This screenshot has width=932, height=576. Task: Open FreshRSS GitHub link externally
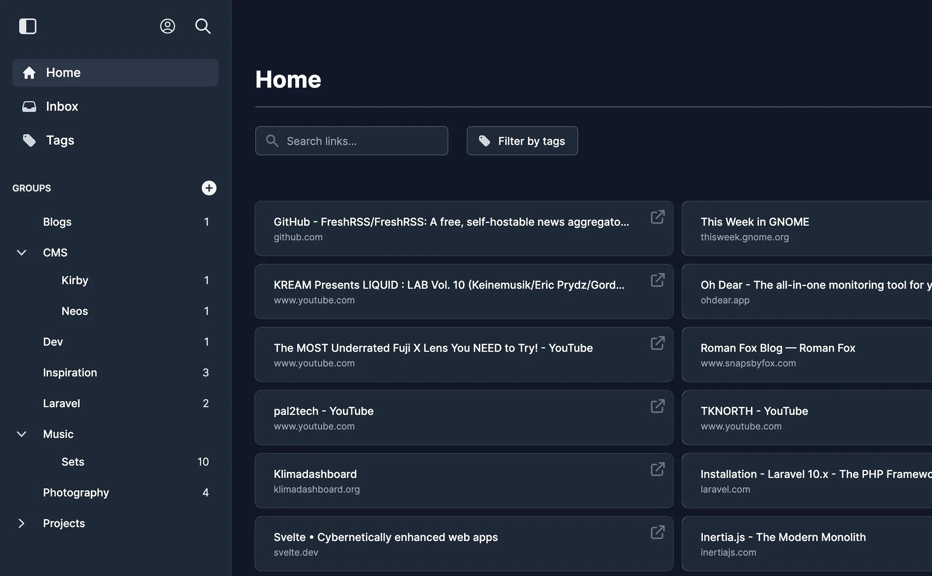pyautogui.click(x=657, y=217)
